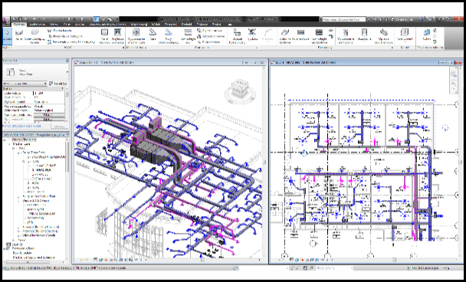The image size is (466, 282).
Task: Click the upper Edit button in Properties
Action: [49, 115]
